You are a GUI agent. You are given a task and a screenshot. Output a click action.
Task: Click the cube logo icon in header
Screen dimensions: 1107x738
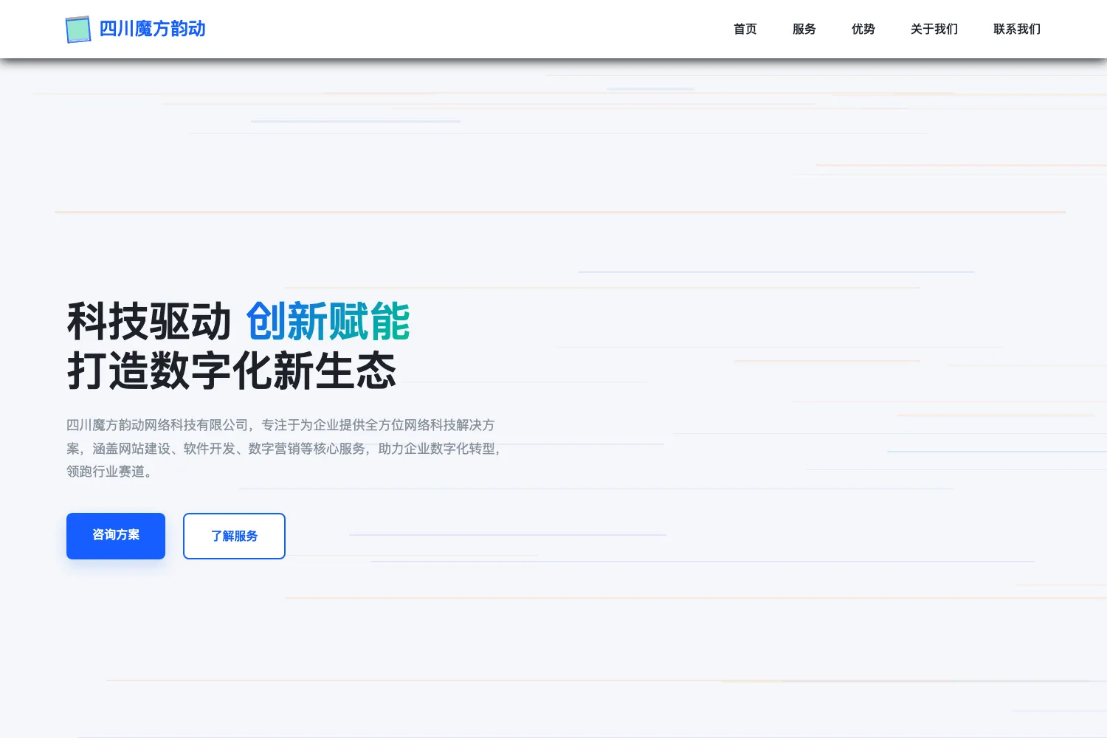click(78, 30)
